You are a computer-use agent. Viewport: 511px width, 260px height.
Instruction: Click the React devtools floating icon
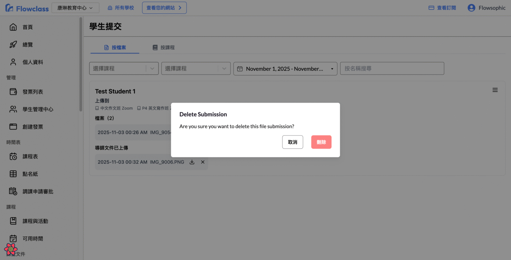click(11, 249)
